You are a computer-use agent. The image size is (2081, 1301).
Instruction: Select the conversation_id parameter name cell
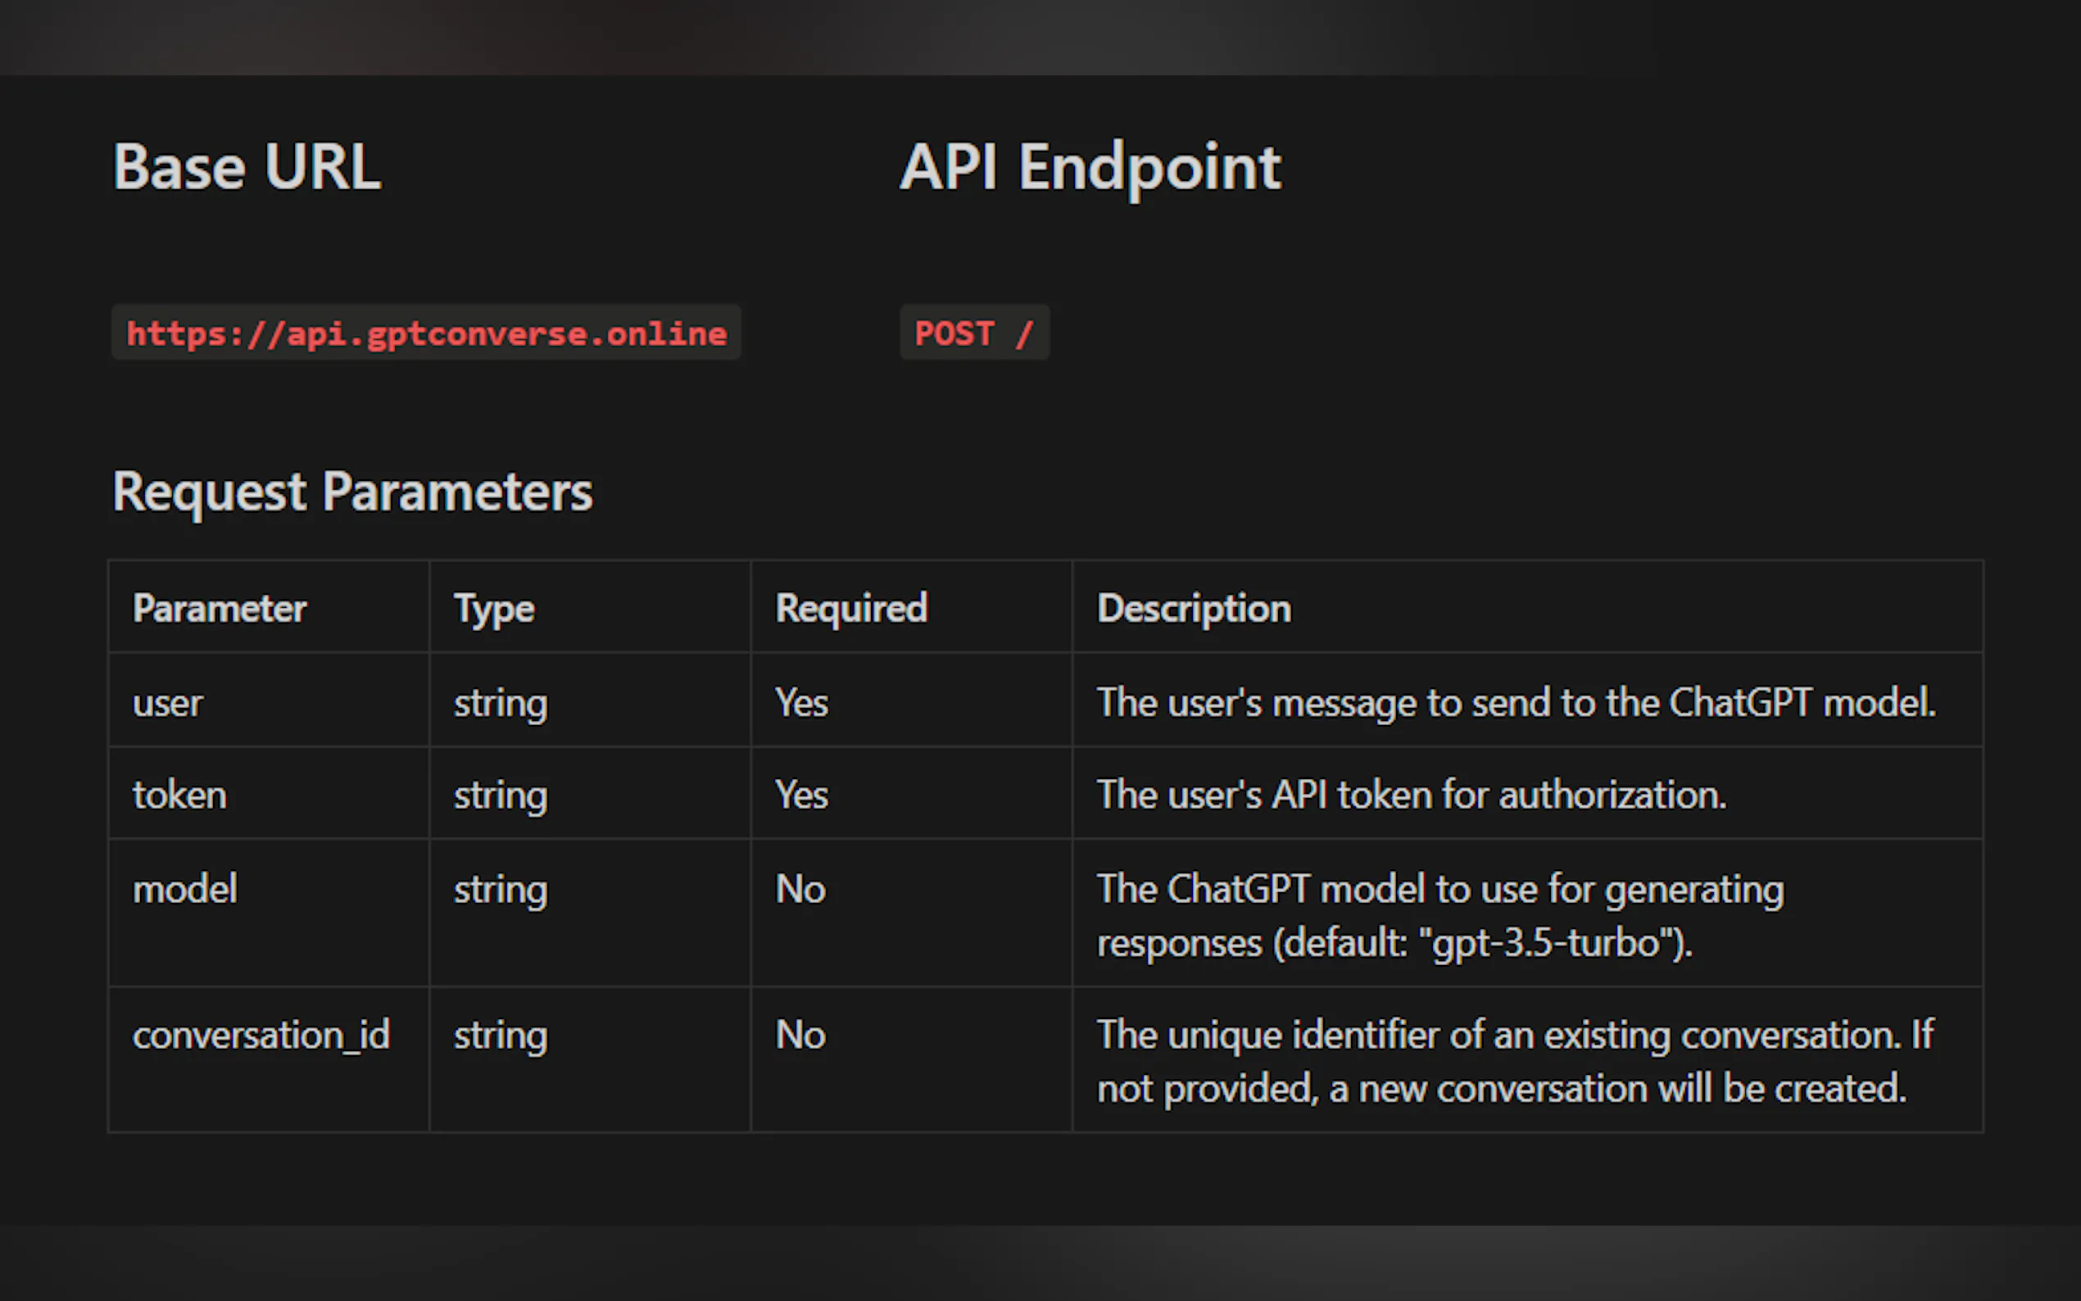click(x=261, y=1035)
